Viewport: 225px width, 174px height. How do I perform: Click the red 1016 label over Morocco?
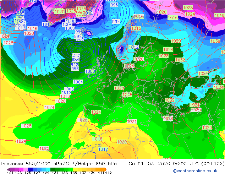tap(98, 139)
